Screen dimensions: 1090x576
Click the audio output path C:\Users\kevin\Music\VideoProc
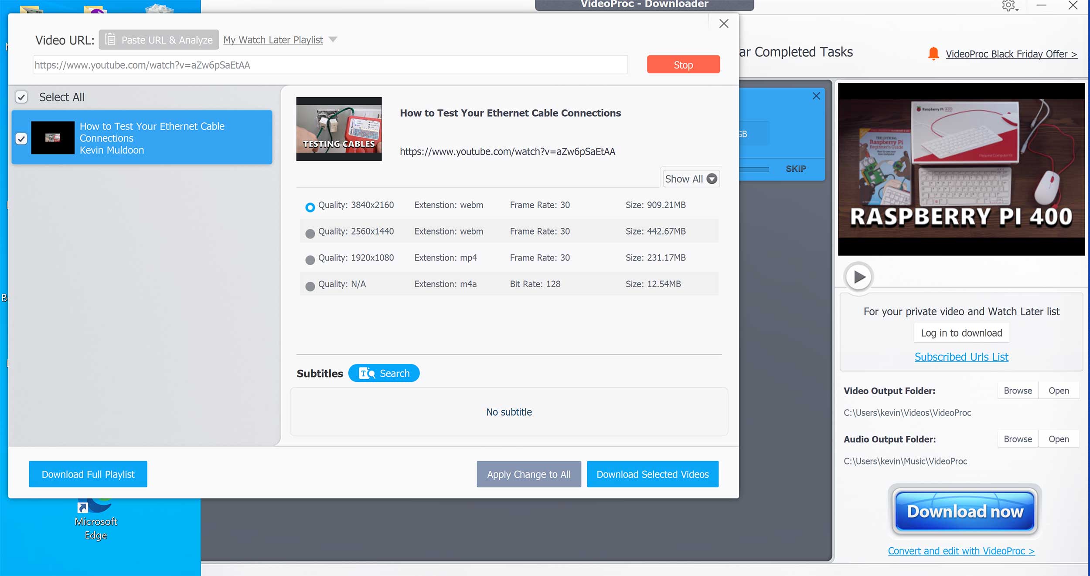pos(905,461)
